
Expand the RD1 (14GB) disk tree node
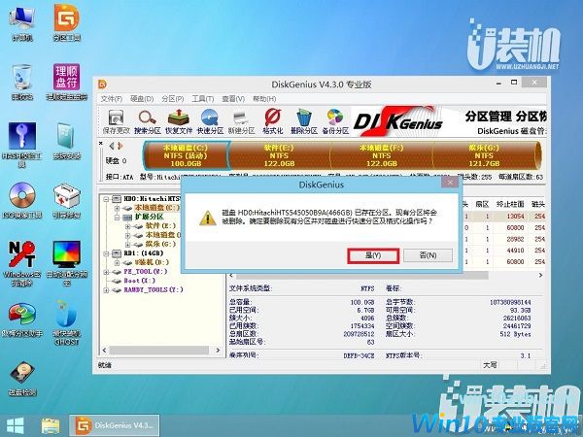coord(106,255)
